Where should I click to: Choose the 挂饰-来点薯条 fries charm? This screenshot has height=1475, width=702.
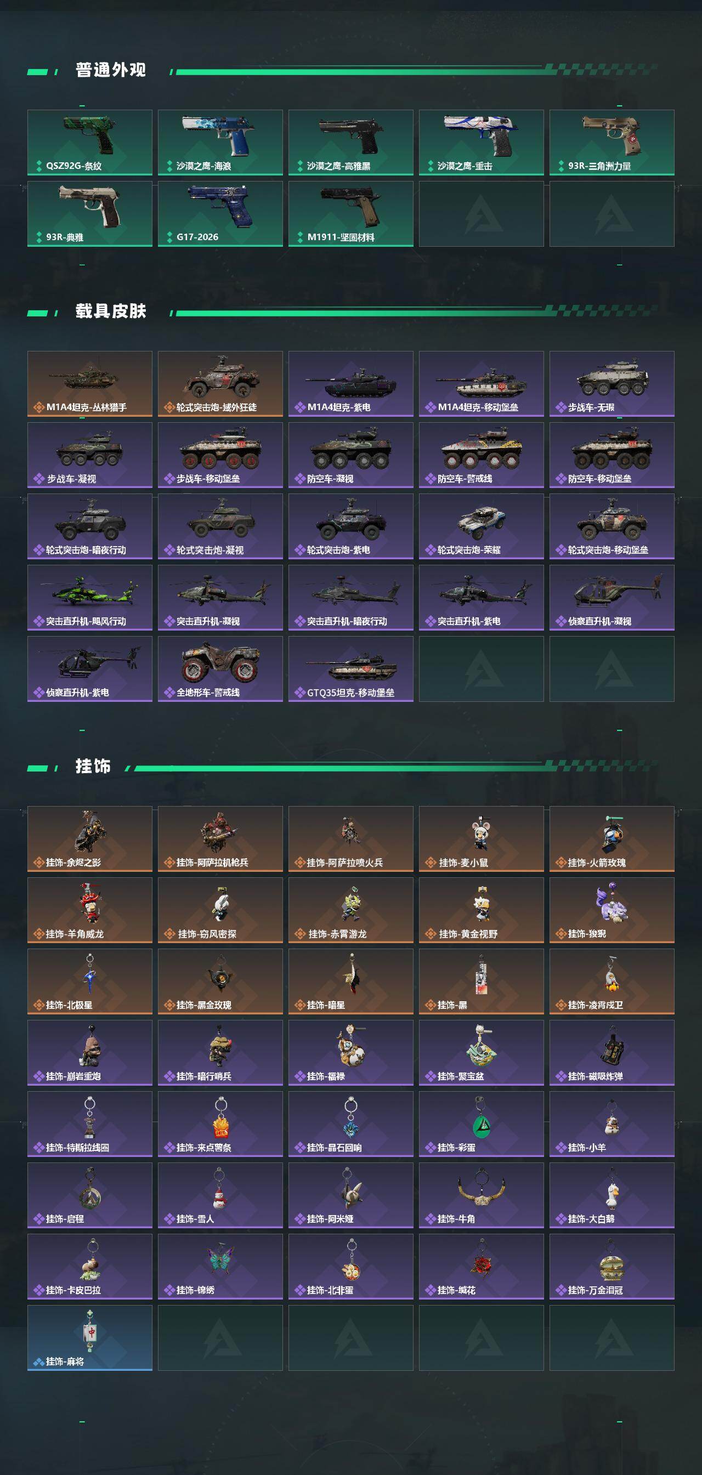click(x=220, y=1124)
